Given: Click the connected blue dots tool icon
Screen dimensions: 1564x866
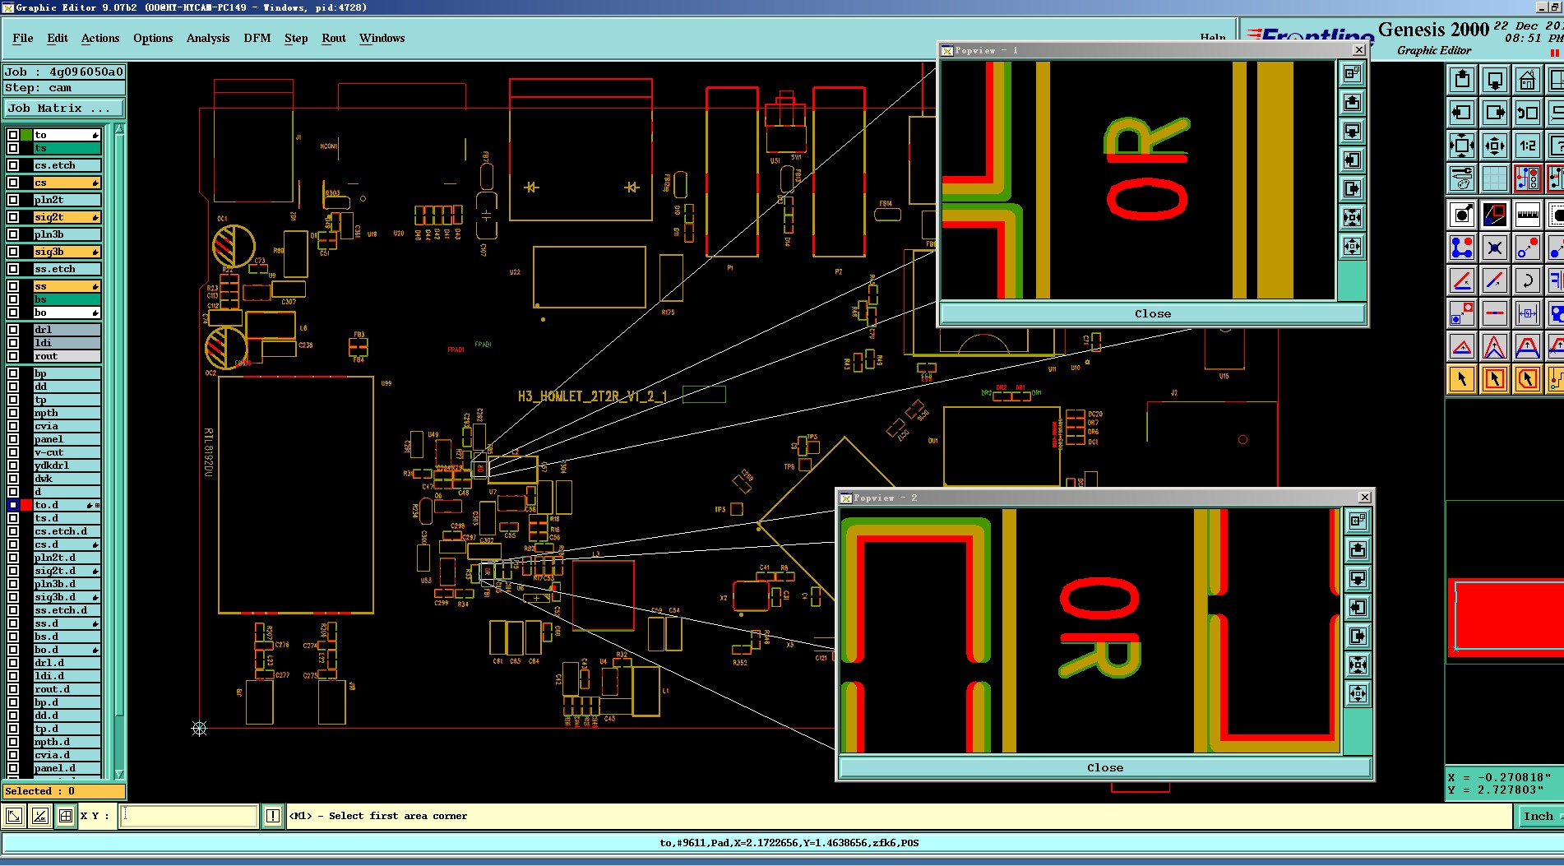Looking at the screenshot, I should click(1462, 248).
